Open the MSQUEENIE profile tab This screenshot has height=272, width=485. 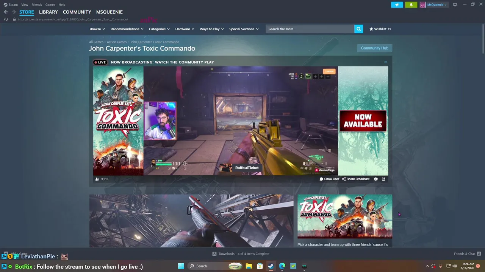point(109,12)
